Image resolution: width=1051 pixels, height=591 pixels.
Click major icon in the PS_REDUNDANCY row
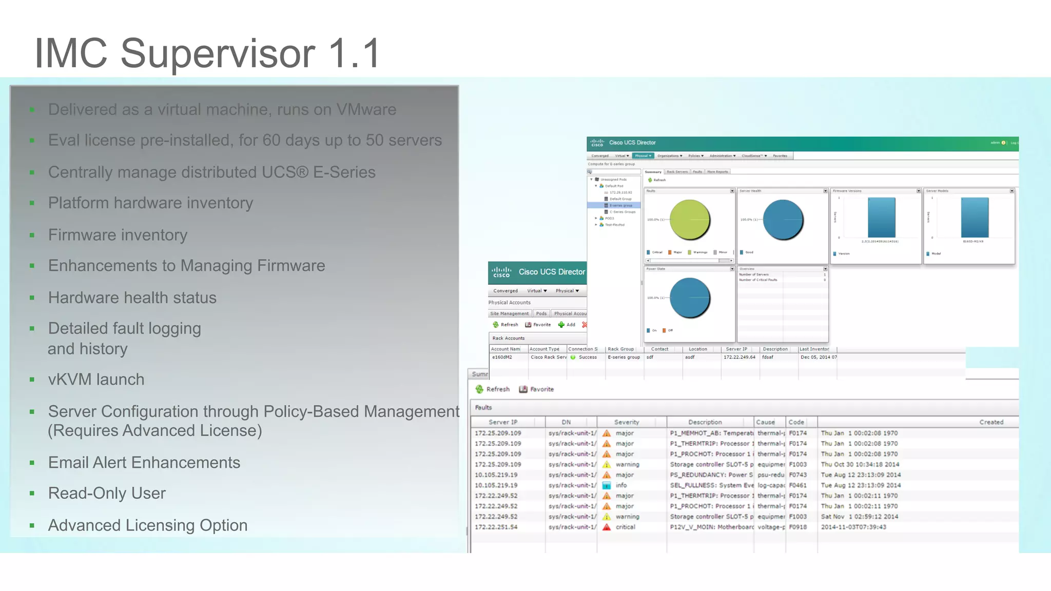click(x=607, y=475)
